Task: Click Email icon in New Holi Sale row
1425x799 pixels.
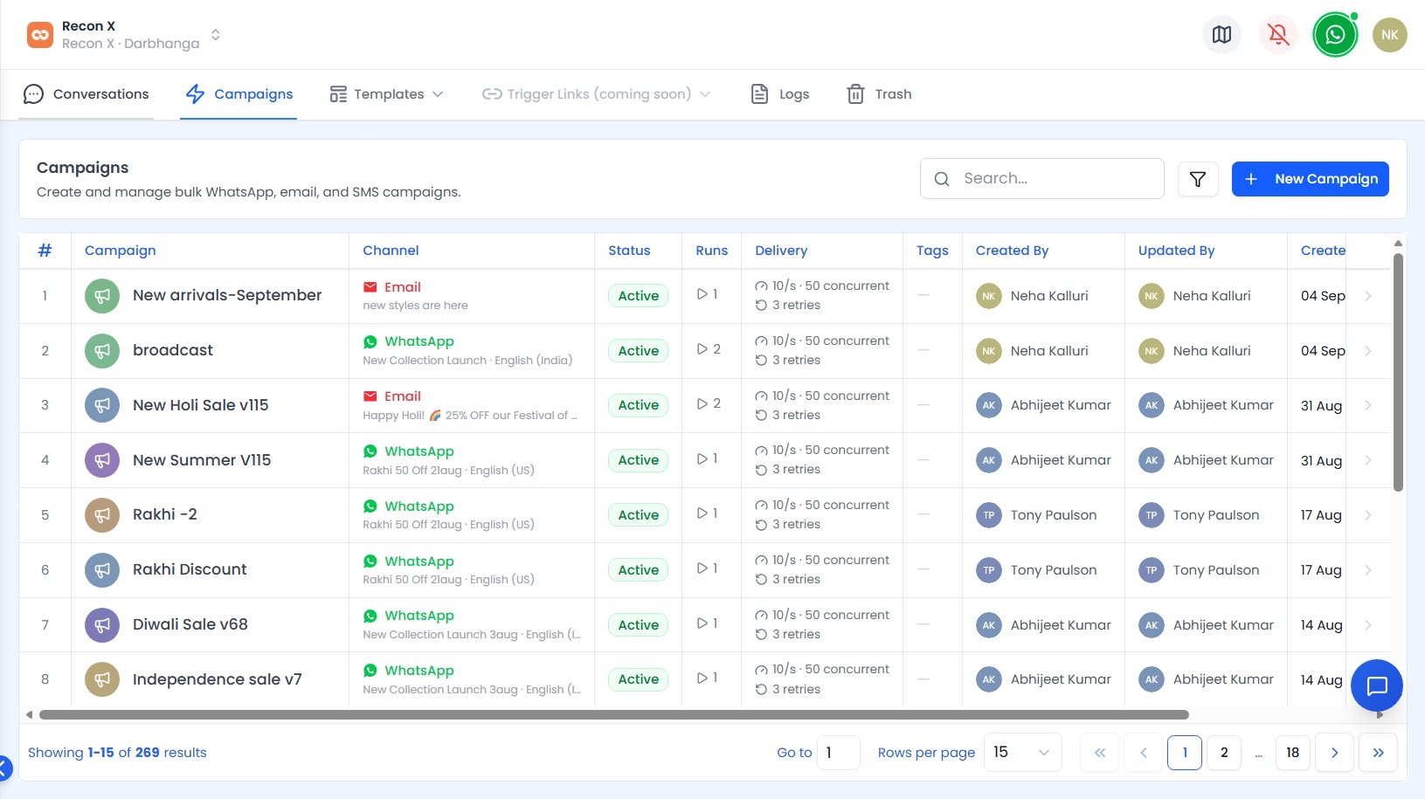Action: tap(370, 396)
